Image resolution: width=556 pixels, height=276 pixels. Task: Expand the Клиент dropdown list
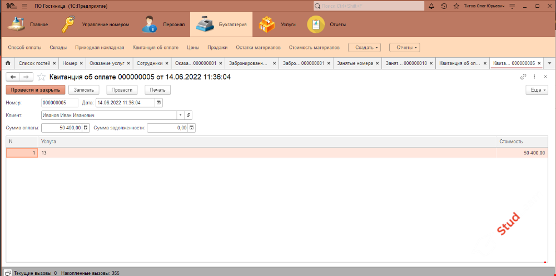[180, 115]
